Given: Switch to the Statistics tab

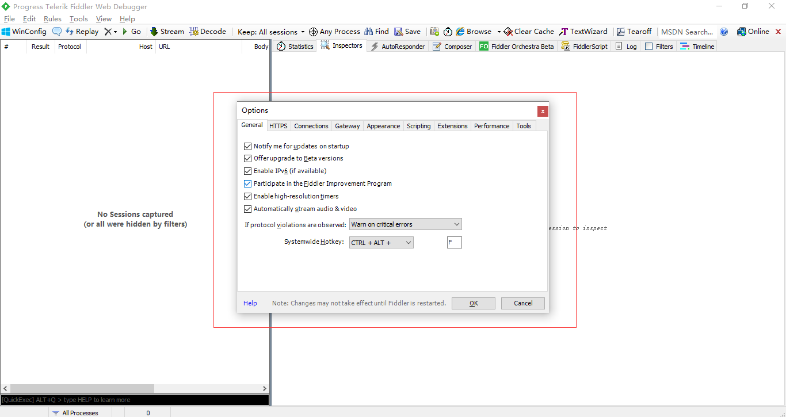Looking at the screenshot, I should click(x=295, y=47).
